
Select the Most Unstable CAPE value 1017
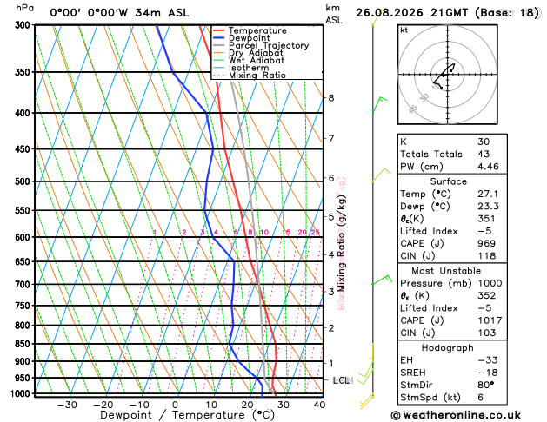tap(490, 320)
